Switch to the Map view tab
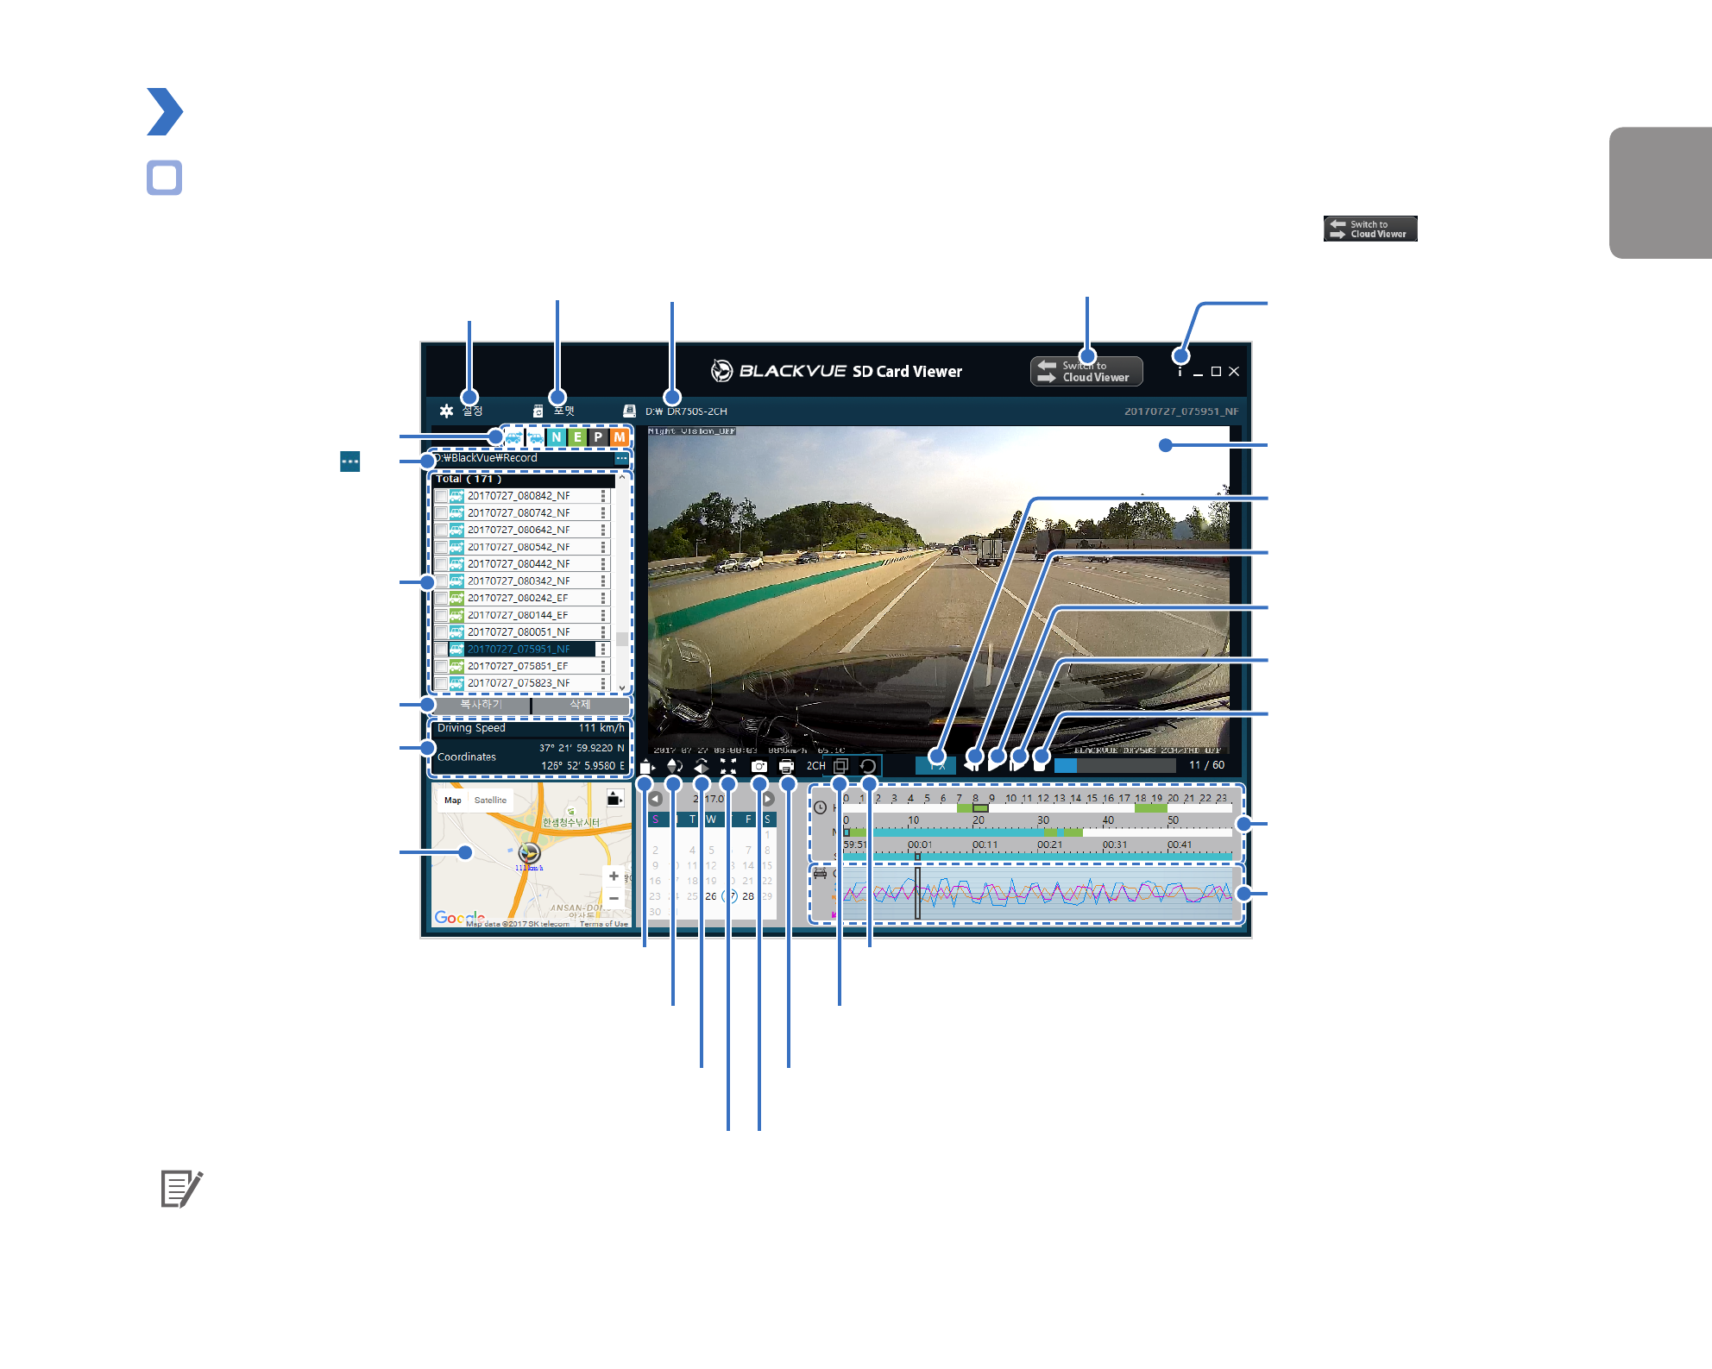This screenshot has width=1712, height=1369. coord(453,801)
